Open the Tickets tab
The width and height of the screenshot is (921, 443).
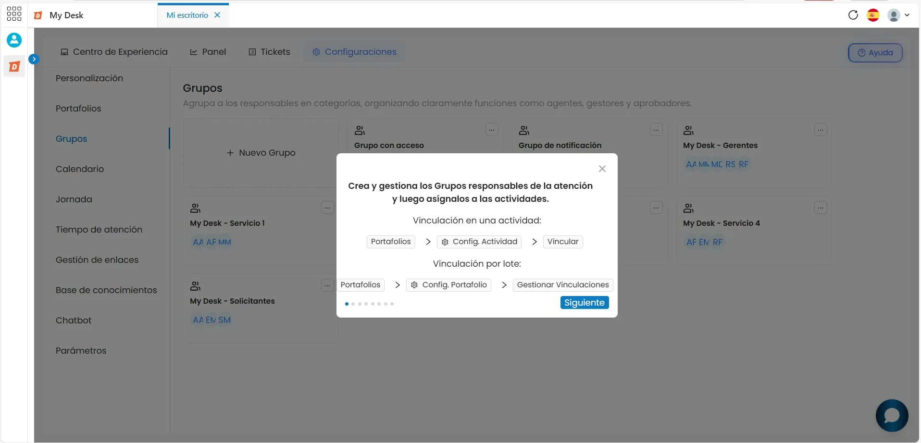click(269, 52)
